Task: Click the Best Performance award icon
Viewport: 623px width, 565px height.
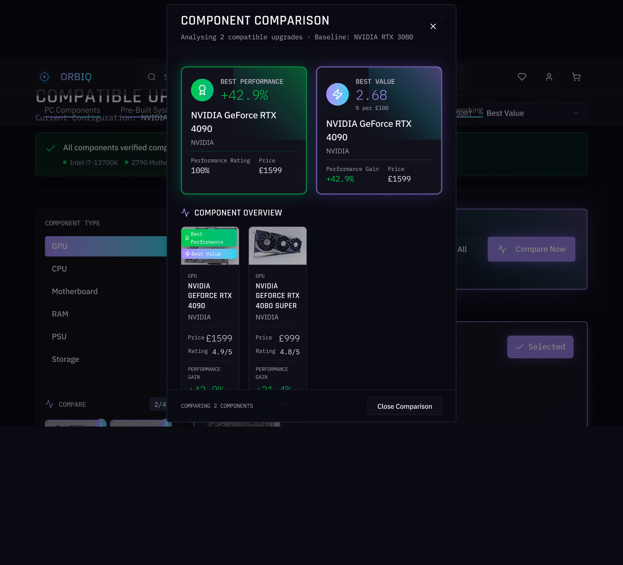Action: (202, 90)
